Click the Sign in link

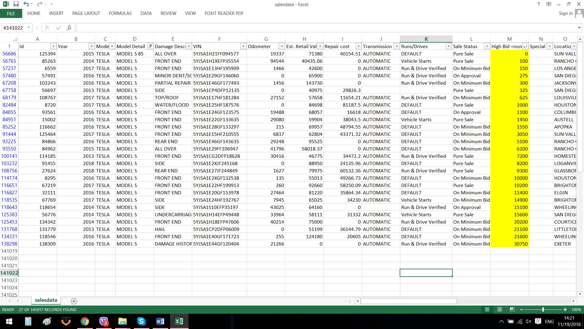pos(566,13)
